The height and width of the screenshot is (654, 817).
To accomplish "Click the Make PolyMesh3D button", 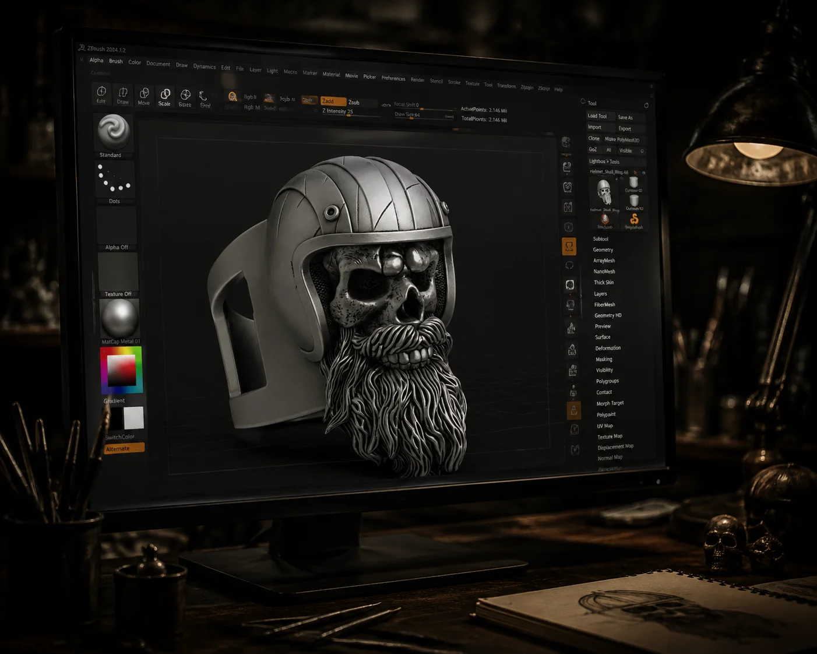I will pyautogui.click(x=623, y=140).
